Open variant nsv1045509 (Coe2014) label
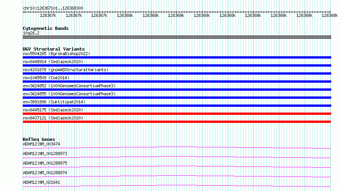The image size is (342, 191). pyautogui.click(x=46, y=78)
